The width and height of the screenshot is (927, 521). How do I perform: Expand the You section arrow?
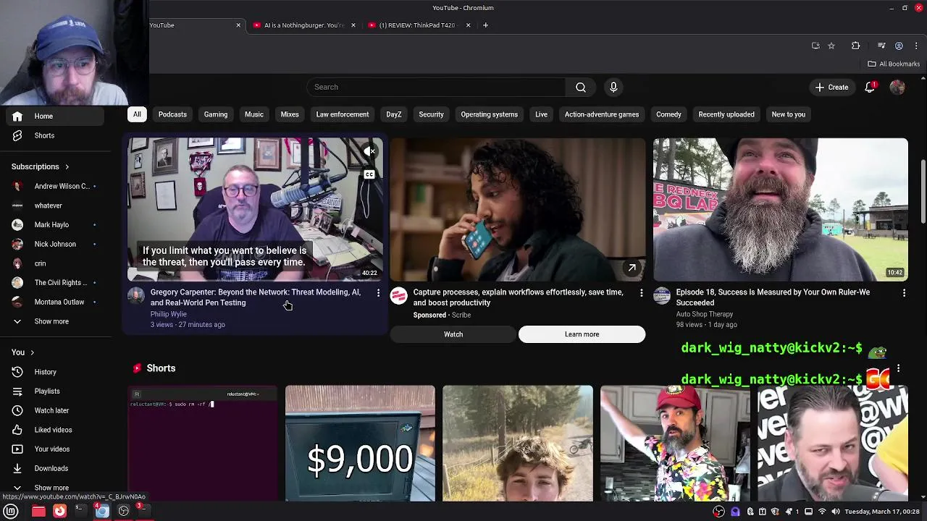pyautogui.click(x=32, y=352)
